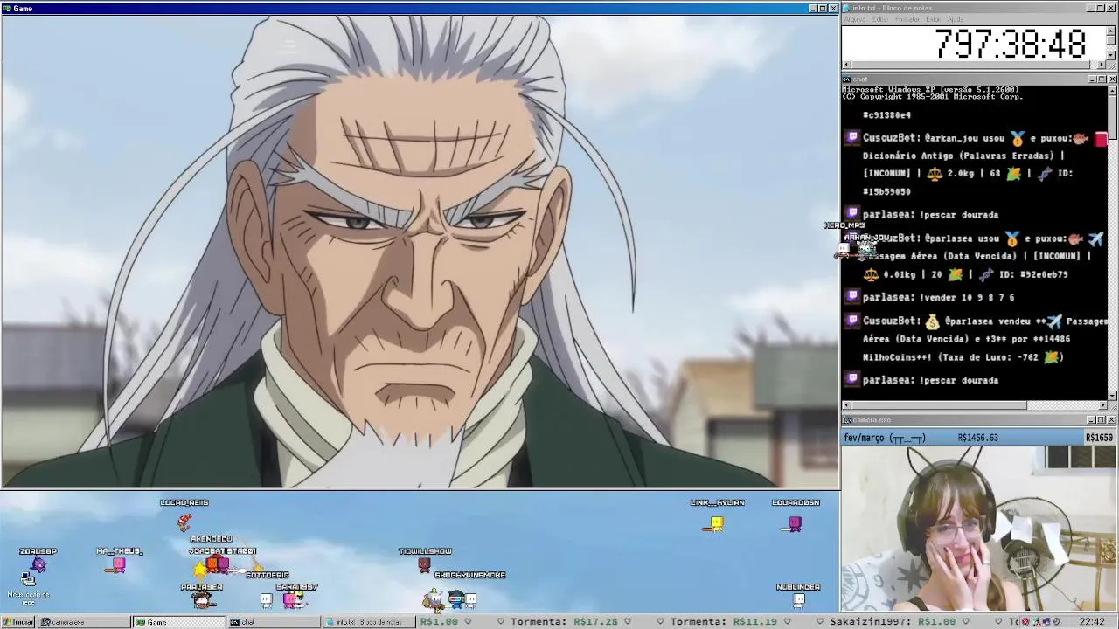Screen dimensions: 1119x629
Task: Click the 797:38:48 timer text in Notepad
Action: click(x=1011, y=44)
